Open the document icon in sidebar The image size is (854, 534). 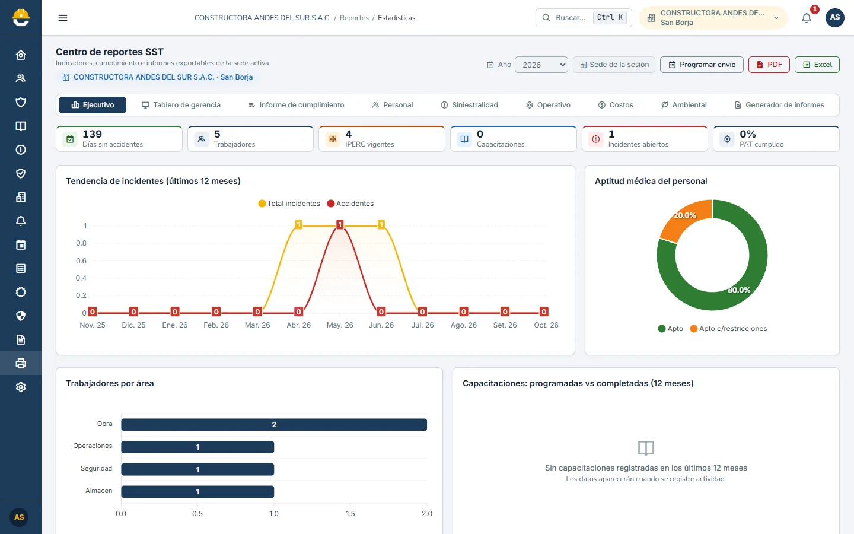pos(21,340)
